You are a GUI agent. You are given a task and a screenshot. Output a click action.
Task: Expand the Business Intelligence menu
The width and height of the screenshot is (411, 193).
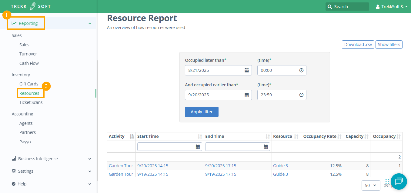89,159
